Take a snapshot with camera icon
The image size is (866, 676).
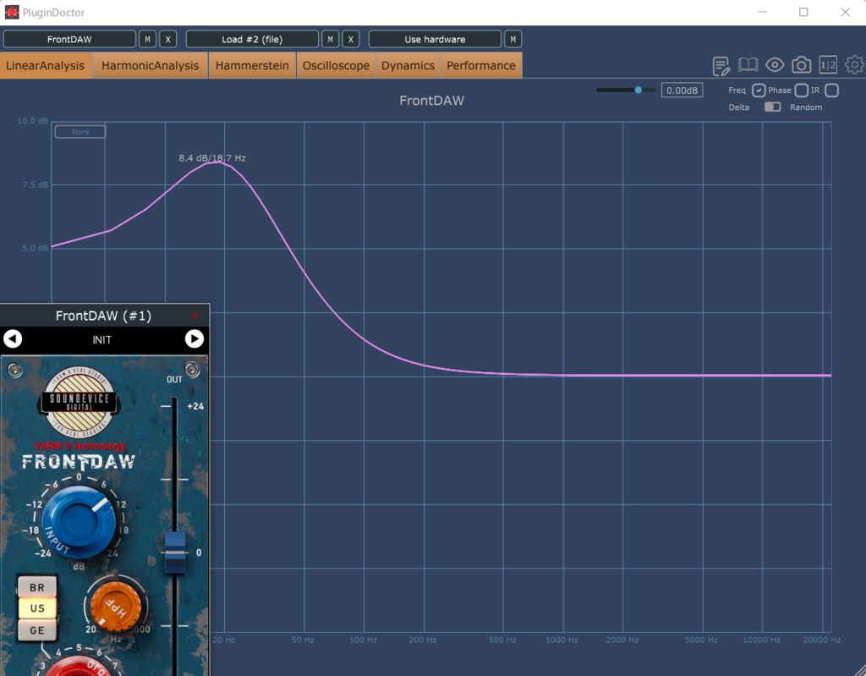pos(801,65)
